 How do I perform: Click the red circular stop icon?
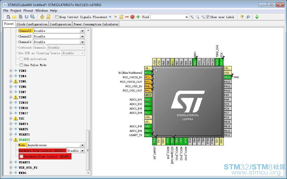tap(133, 17)
